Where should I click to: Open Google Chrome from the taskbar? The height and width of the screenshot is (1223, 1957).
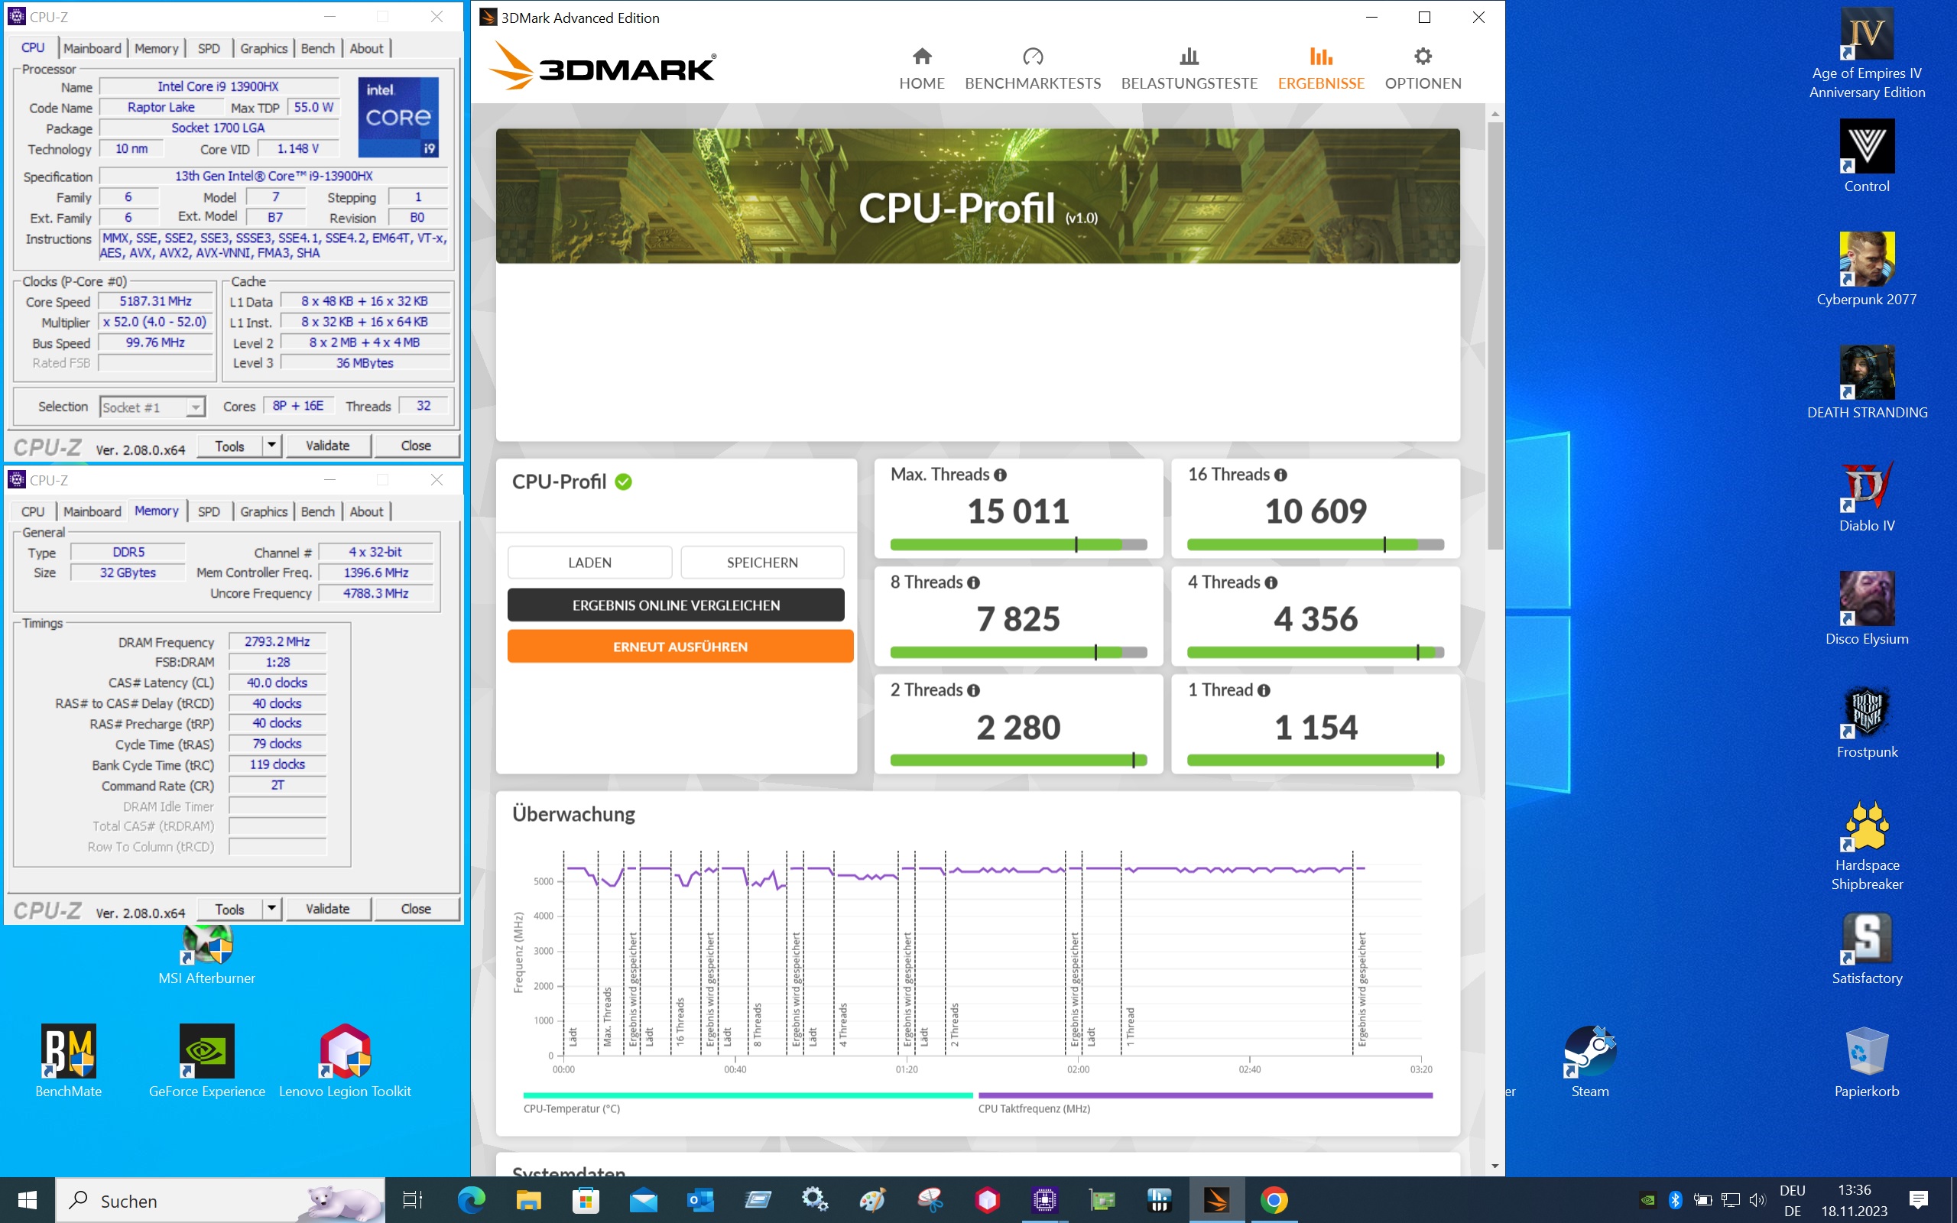pos(1274,1200)
